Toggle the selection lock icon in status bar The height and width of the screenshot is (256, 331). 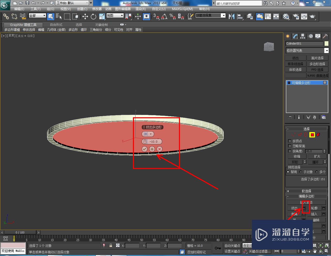point(111,245)
